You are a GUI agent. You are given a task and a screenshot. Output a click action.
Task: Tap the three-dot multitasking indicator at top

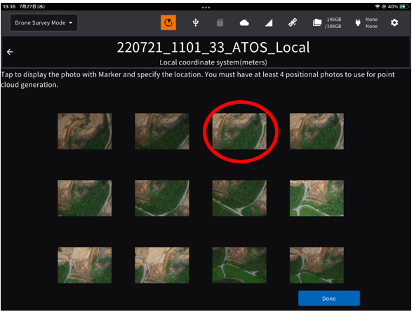point(206,8)
